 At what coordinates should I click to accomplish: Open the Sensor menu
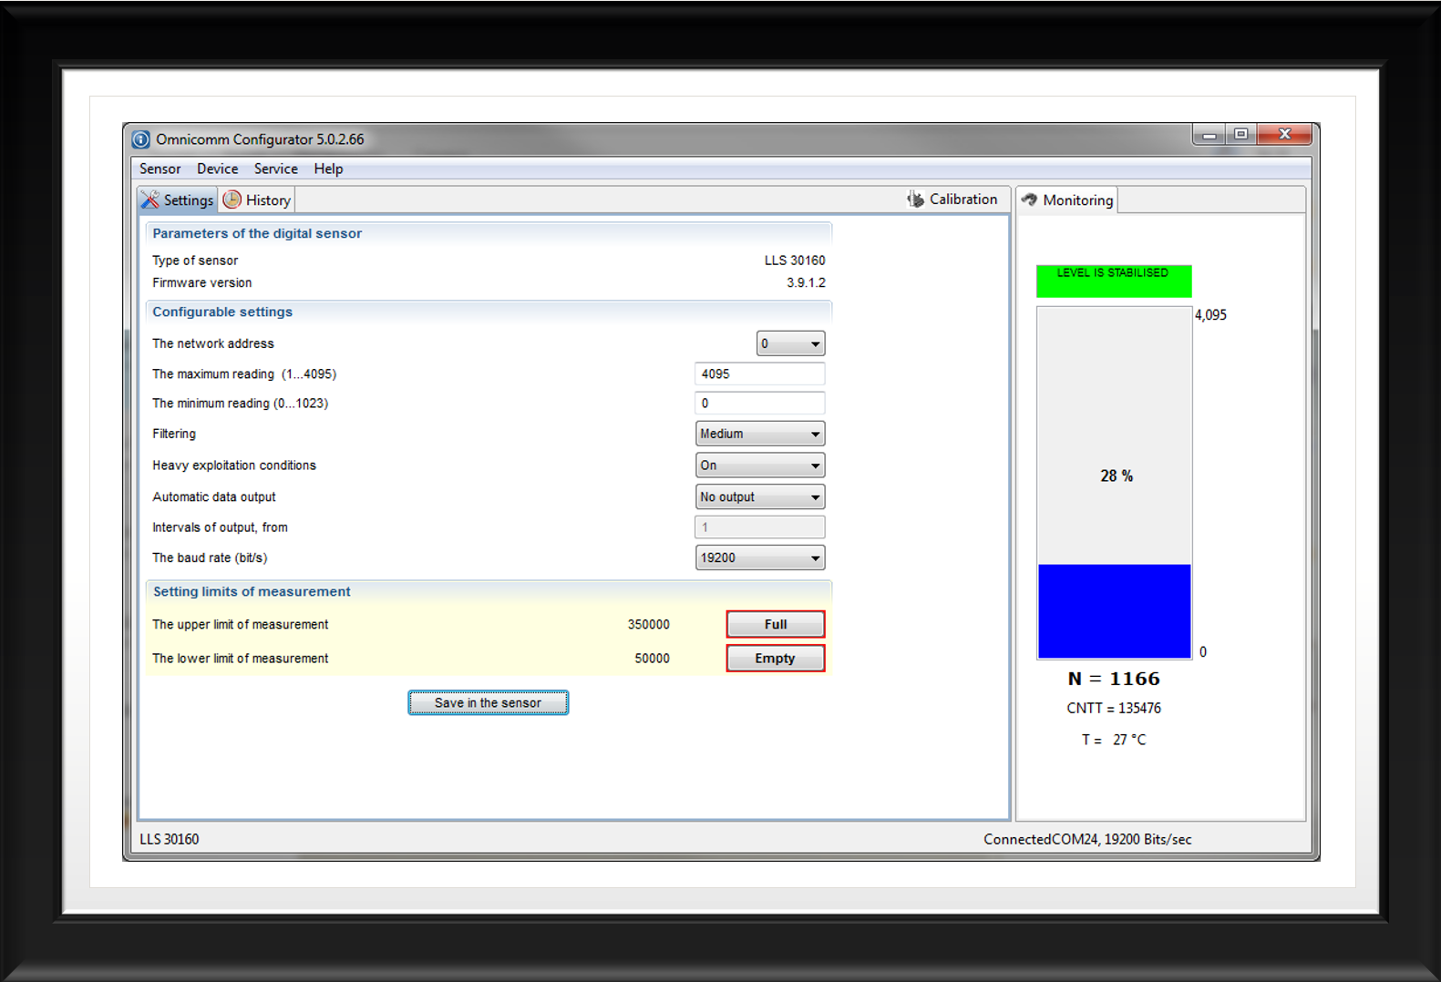(x=160, y=169)
